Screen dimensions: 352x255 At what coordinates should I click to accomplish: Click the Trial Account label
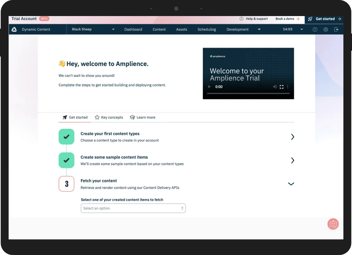point(24,19)
